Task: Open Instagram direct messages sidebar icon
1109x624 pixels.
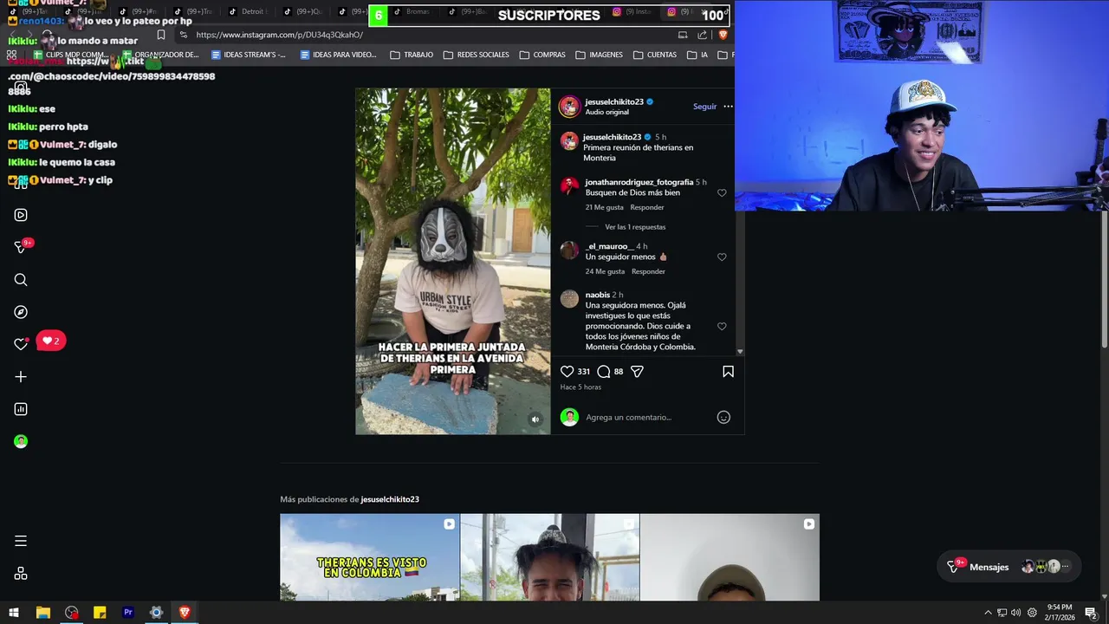Action: [21, 247]
